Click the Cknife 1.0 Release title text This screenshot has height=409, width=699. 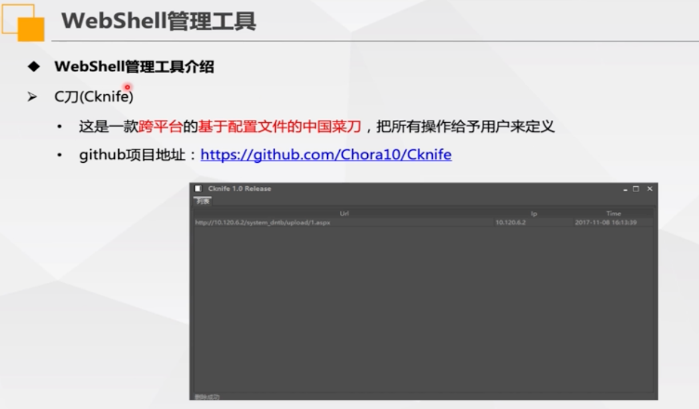tap(240, 189)
